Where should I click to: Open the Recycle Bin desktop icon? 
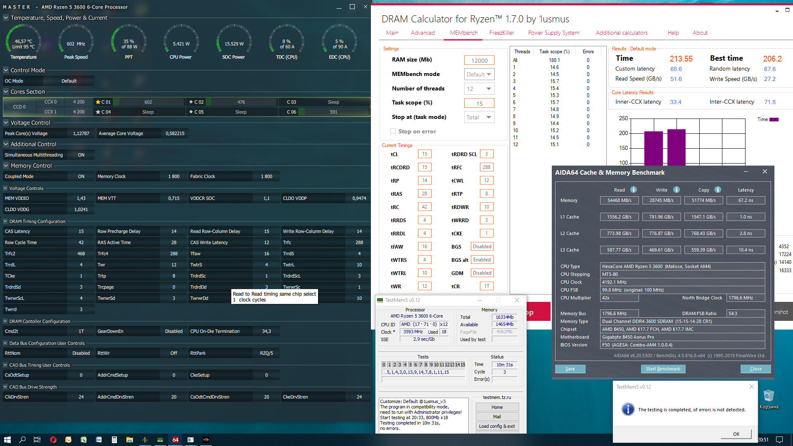pos(768,397)
